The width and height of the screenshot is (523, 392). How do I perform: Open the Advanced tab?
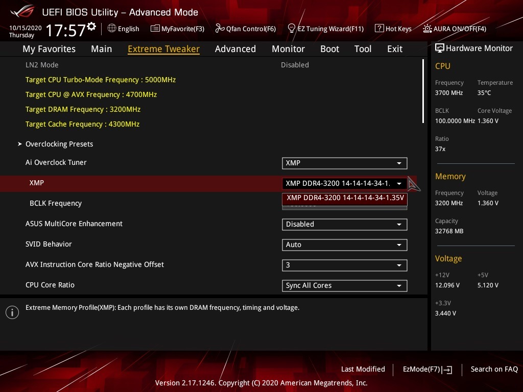235,49
